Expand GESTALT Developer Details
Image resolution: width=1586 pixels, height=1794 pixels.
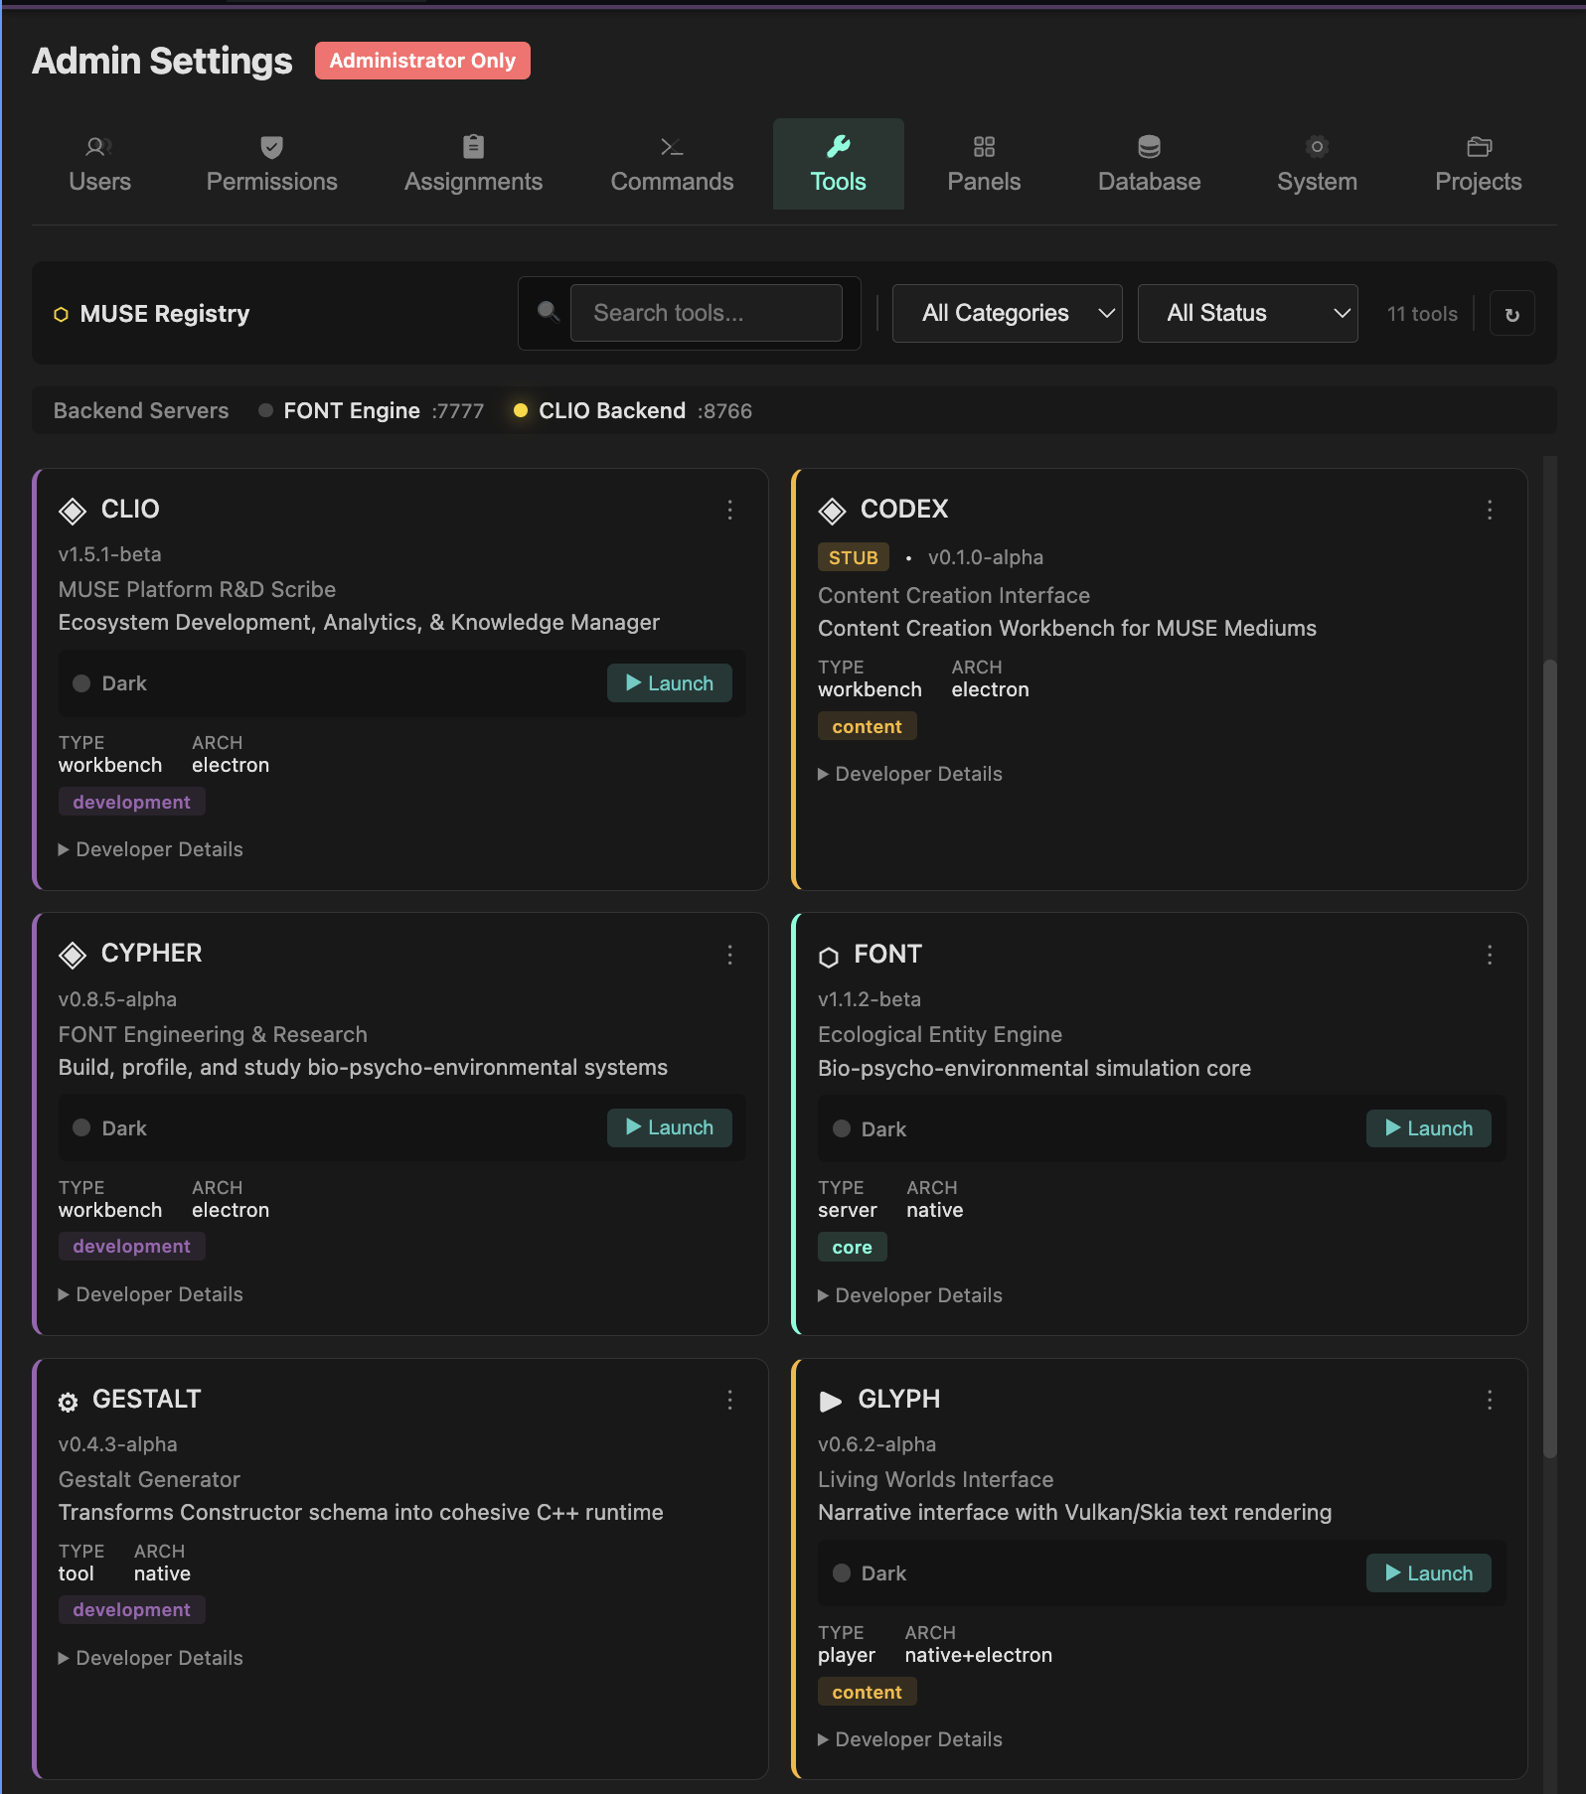pos(151,1658)
